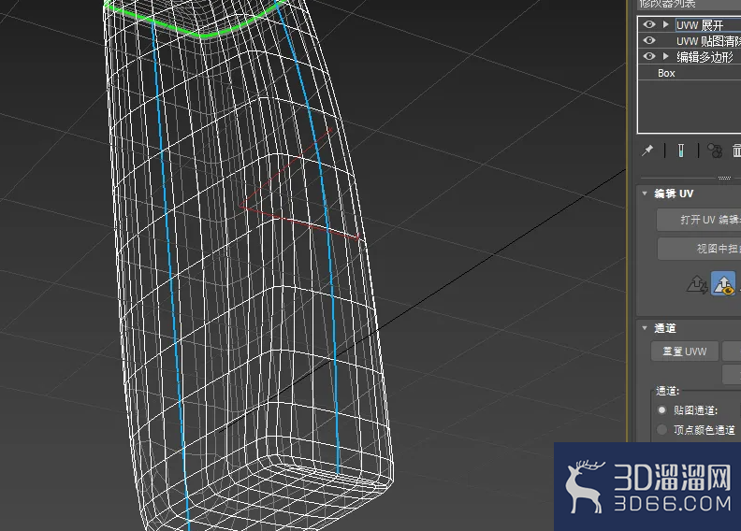The width and height of the screenshot is (741, 531).
Task: Click the 重置 UVW button
Action: tap(684, 352)
